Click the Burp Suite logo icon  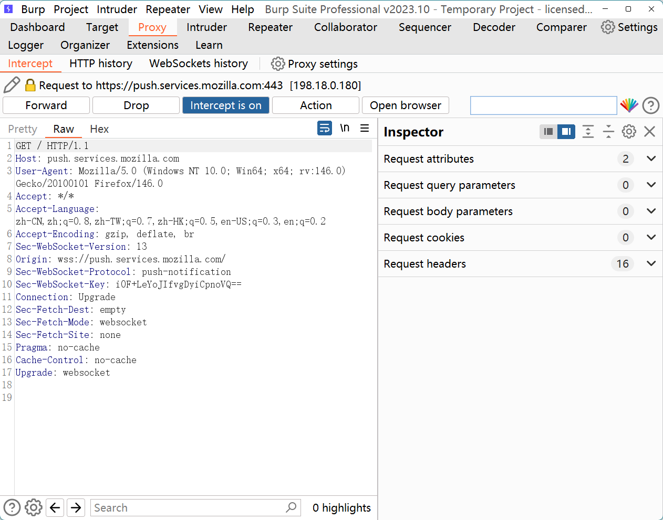coord(8,9)
